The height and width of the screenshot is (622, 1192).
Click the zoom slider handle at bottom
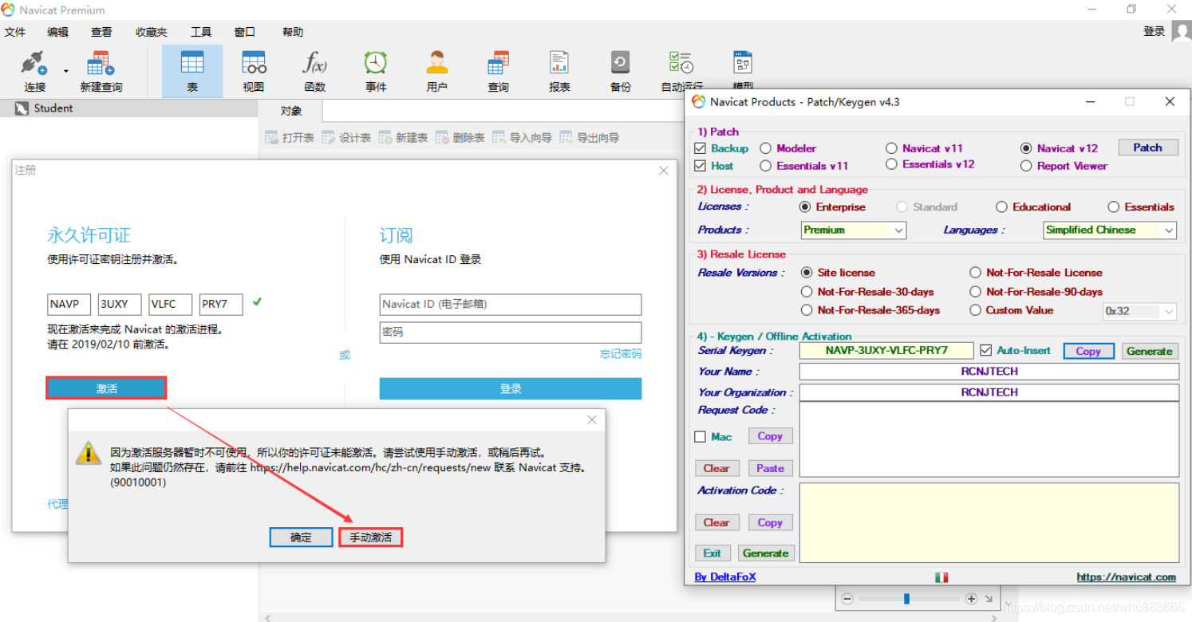(x=906, y=598)
